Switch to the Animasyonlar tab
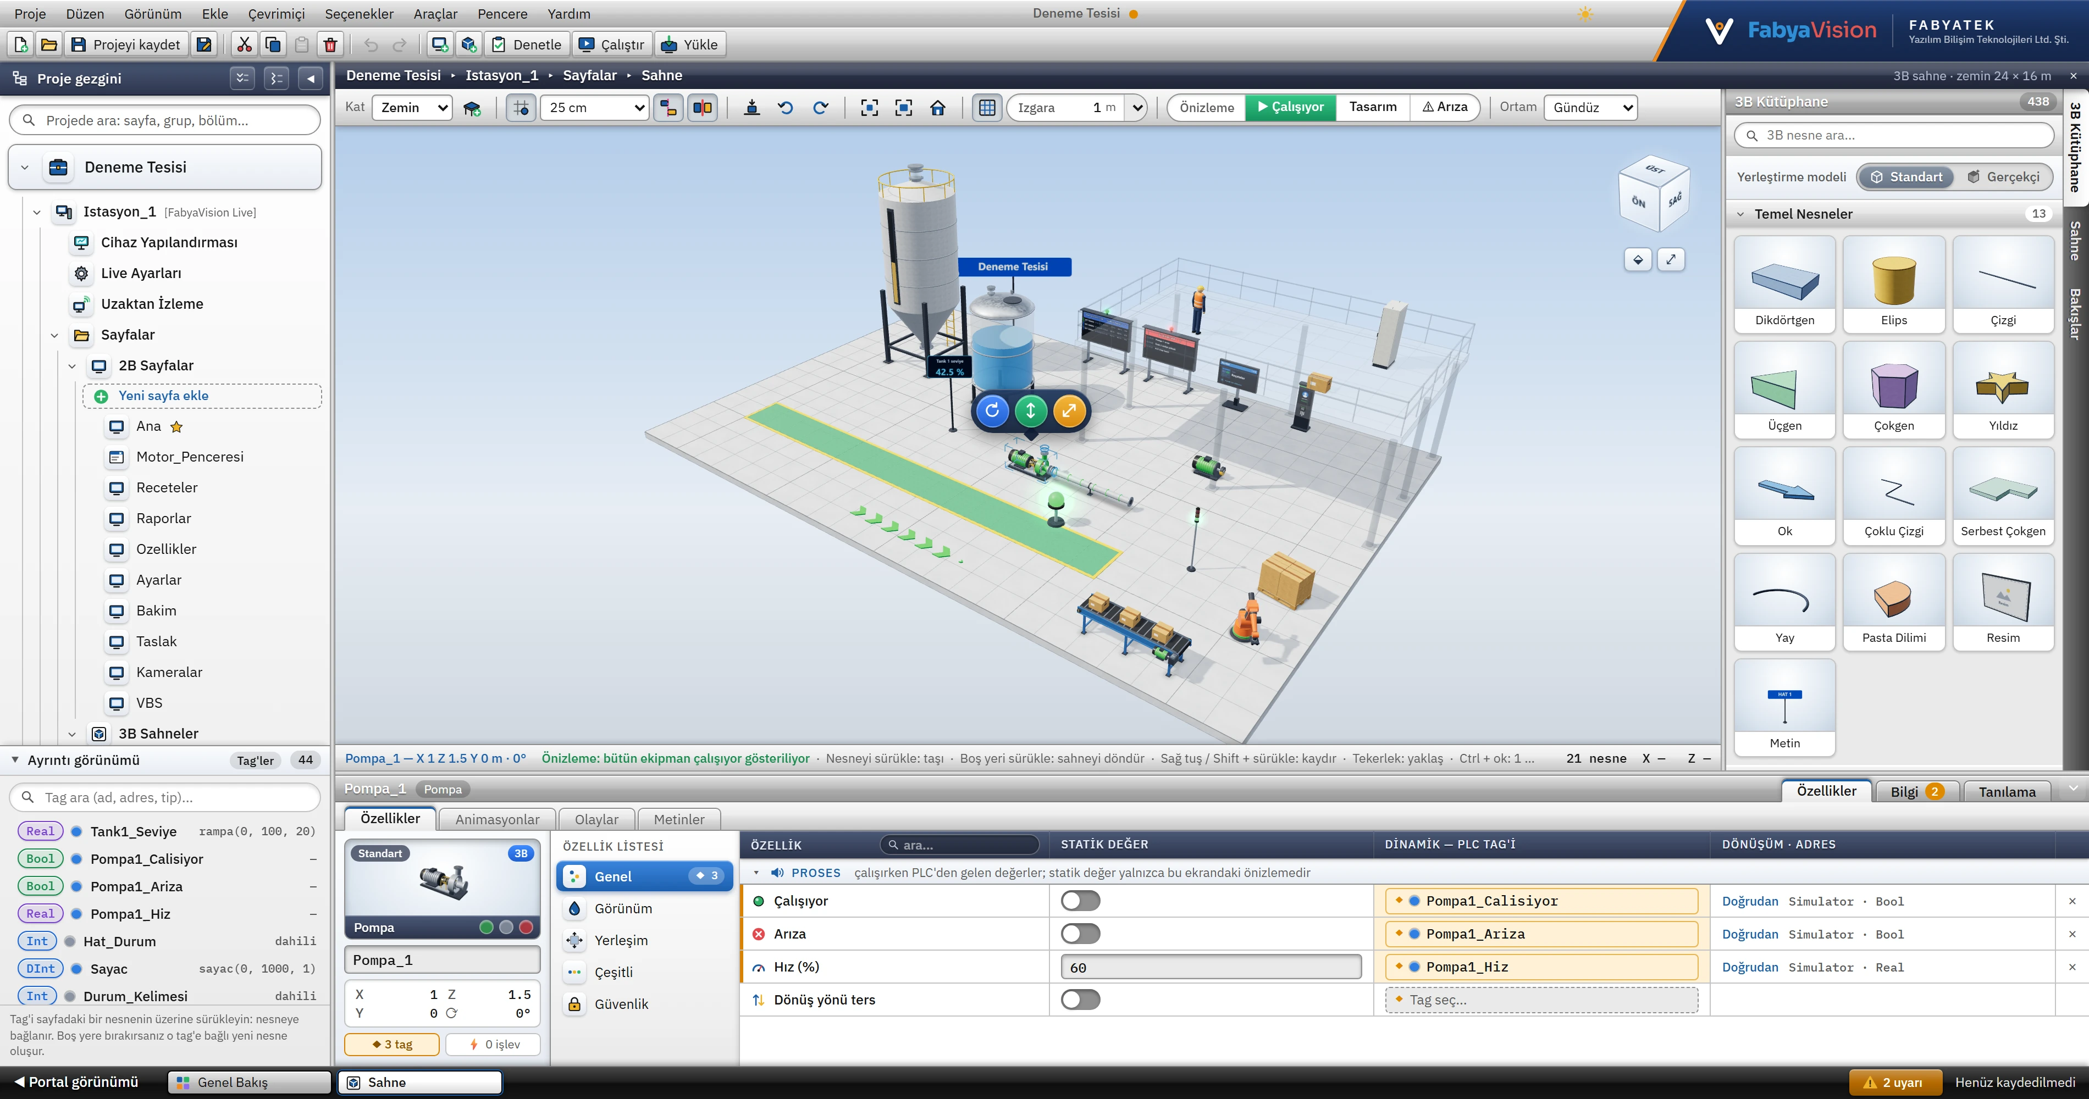2089x1099 pixels. point(497,819)
